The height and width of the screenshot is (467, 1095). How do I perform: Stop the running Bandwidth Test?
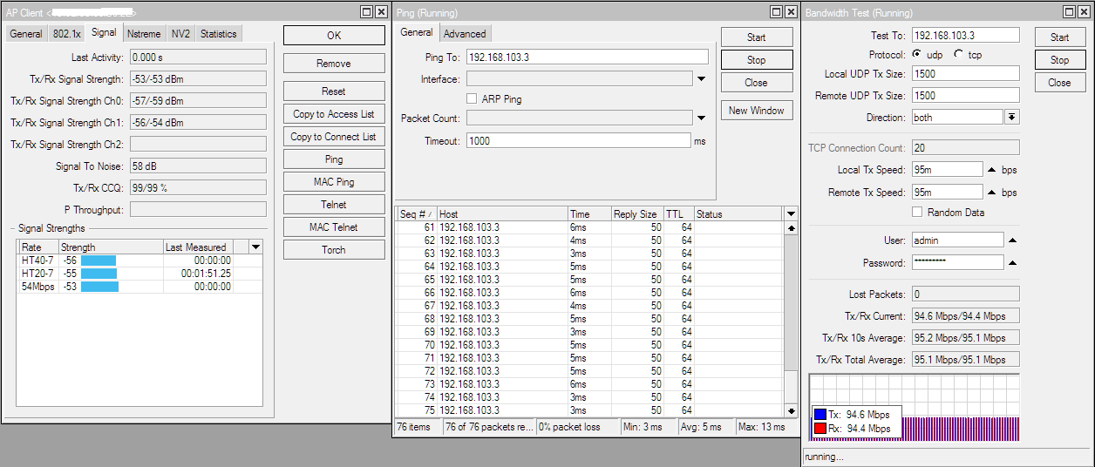pyautogui.click(x=1059, y=60)
